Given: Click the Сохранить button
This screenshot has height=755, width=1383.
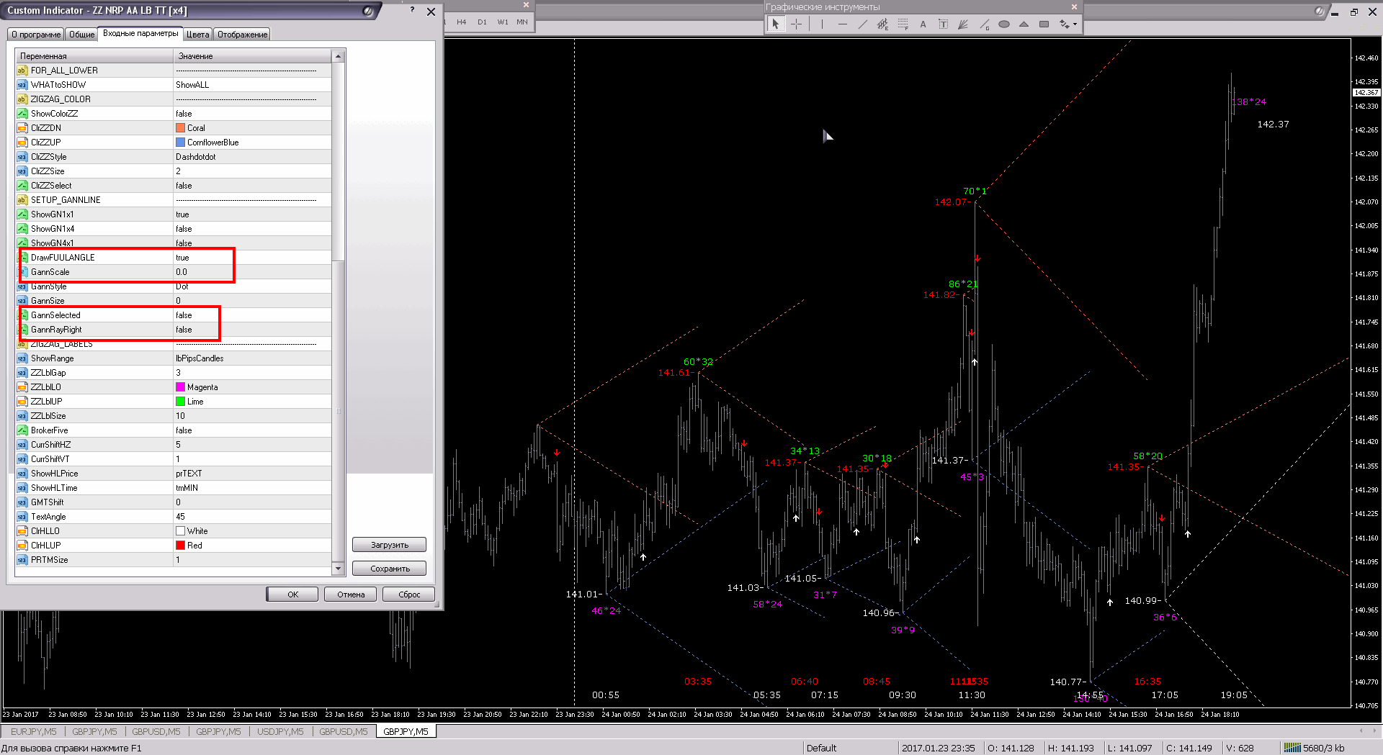Looking at the screenshot, I should click(389, 569).
